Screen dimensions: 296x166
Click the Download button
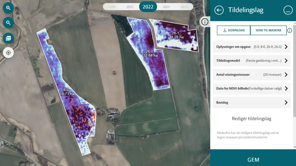[234, 30]
